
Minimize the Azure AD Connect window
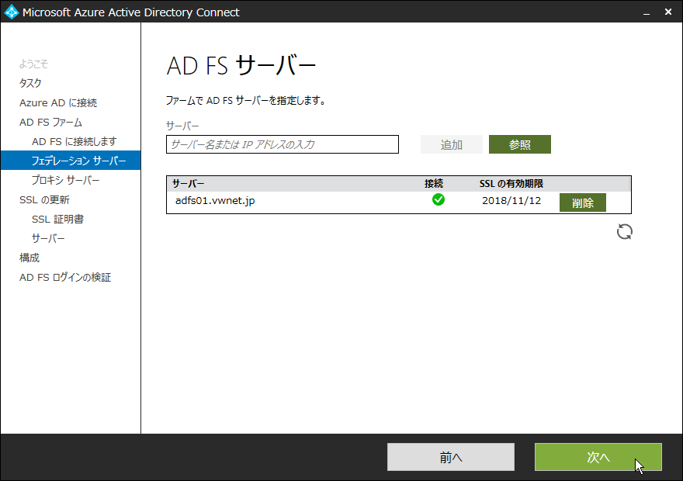point(647,12)
